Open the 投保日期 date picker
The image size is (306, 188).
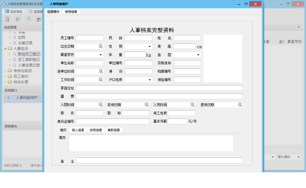(147, 104)
